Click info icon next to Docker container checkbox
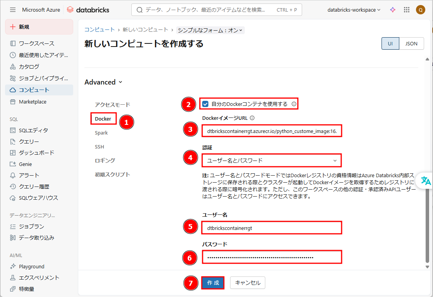433x297 pixels. tap(294, 104)
